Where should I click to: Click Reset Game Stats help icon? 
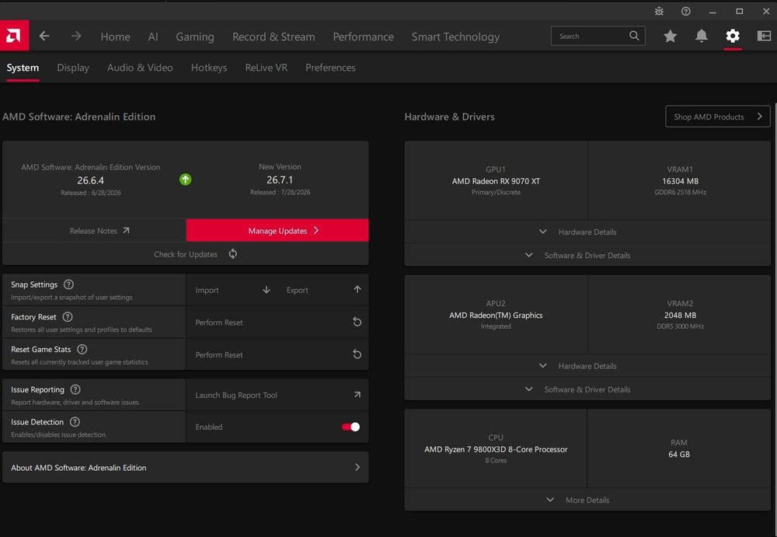82,349
